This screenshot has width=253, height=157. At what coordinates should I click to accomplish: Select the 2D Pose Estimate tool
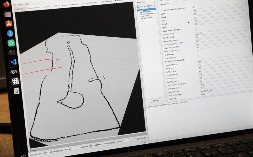pos(90,3)
